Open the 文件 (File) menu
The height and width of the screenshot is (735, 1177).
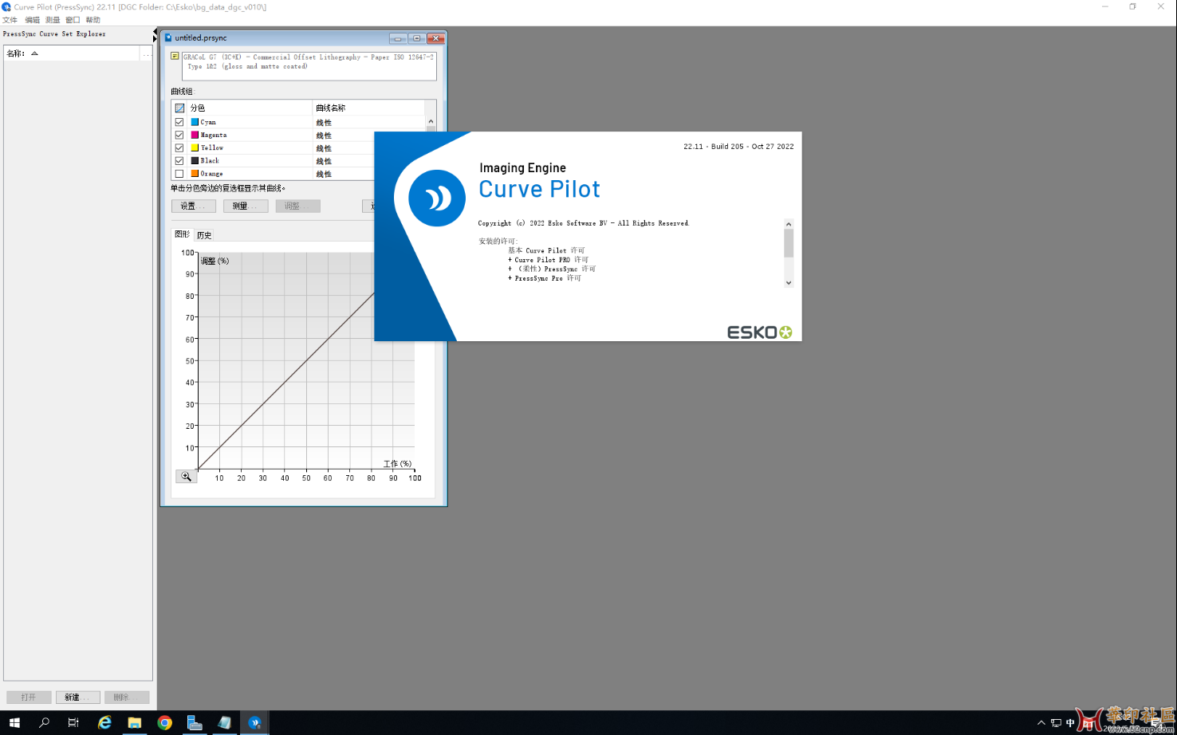point(10,20)
